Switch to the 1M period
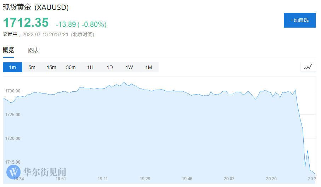This screenshot has height=187, width=321. coord(149,67)
